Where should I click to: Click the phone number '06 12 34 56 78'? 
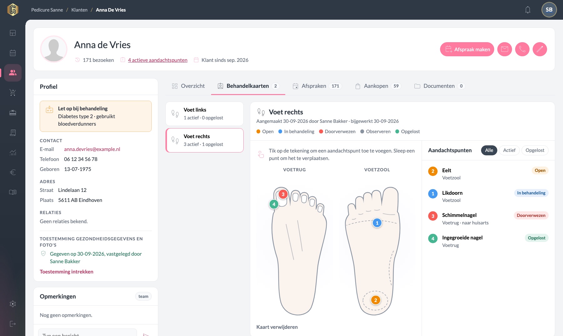click(x=81, y=159)
